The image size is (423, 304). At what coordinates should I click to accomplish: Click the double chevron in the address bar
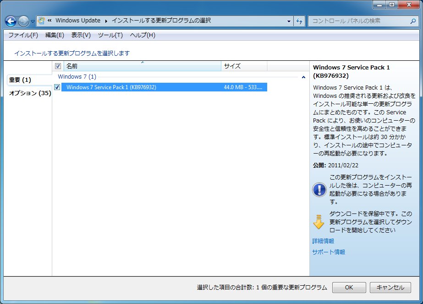click(x=49, y=21)
